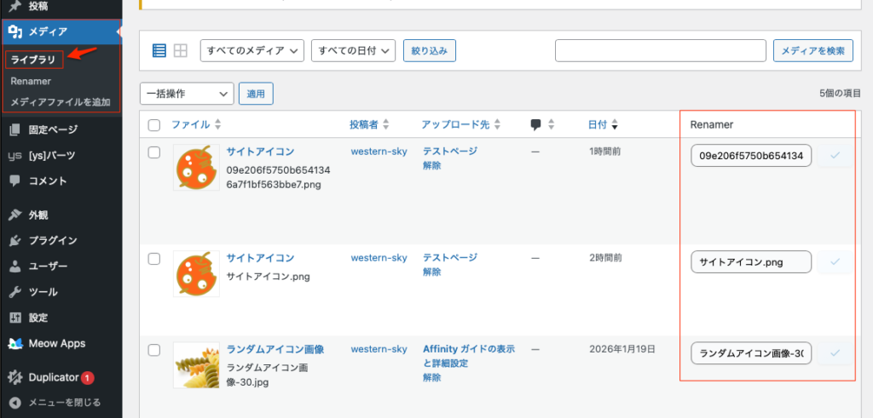Tick the select-all checkbox in header
Screen dimensions: 873x418
154,125
